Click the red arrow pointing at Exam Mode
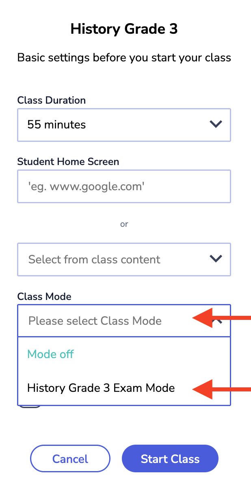The image size is (251, 491). tap(221, 389)
